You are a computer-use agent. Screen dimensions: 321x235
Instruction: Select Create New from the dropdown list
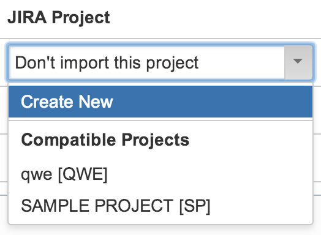pyautogui.click(x=160, y=102)
